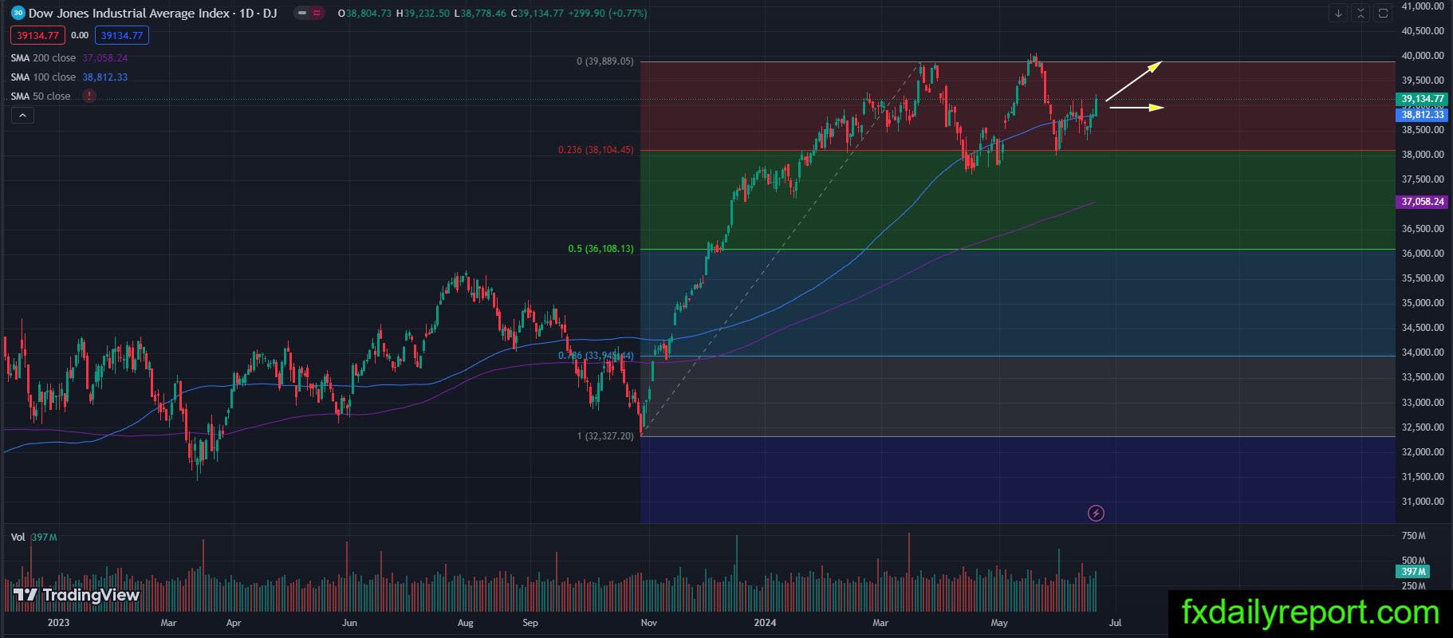Click the blue 38,812.33 SMA price tag
The image size is (1453, 638).
(x=1423, y=115)
